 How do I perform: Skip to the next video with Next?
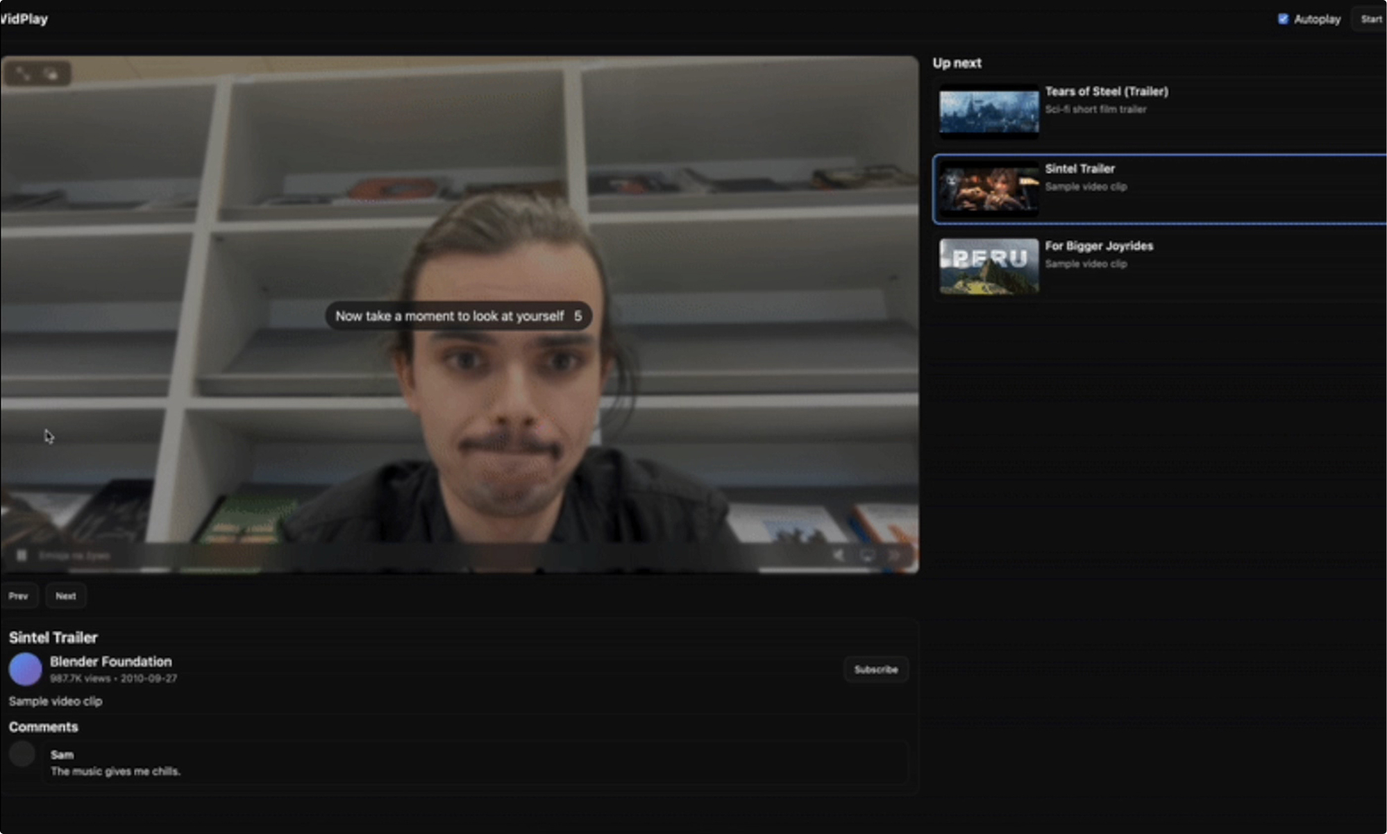click(x=66, y=596)
